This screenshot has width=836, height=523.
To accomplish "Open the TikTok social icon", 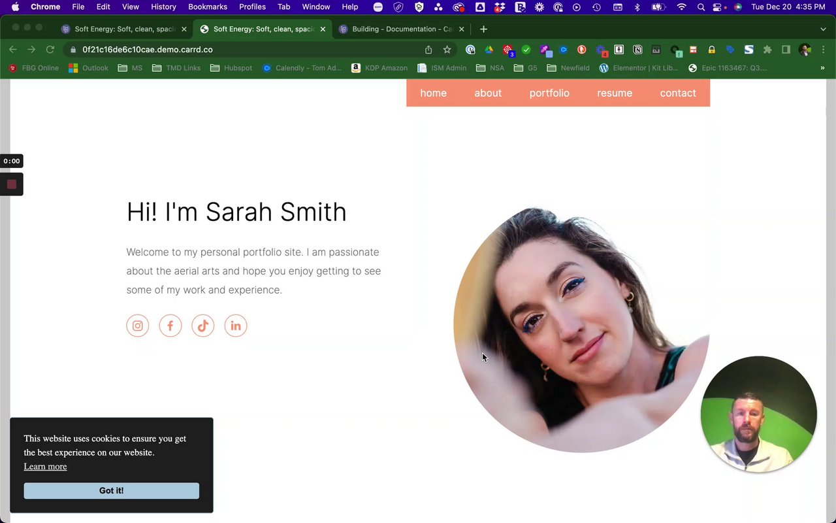I will pos(203,326).
